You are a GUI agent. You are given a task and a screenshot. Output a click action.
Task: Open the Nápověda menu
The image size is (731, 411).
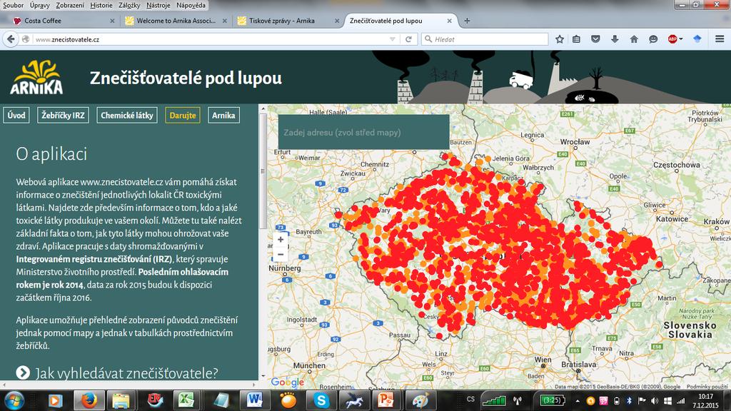191,5
